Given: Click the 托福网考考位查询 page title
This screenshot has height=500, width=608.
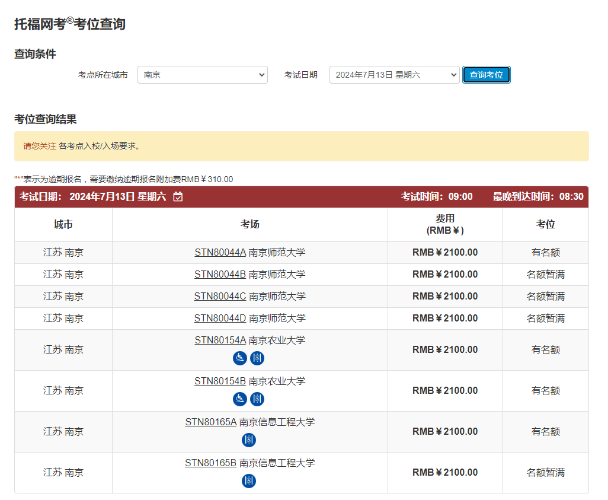Looking at the screenshot, I should coord(70,24).
